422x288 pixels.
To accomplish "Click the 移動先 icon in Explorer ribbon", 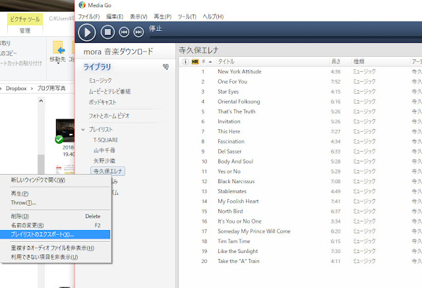I will click(59, 48).
